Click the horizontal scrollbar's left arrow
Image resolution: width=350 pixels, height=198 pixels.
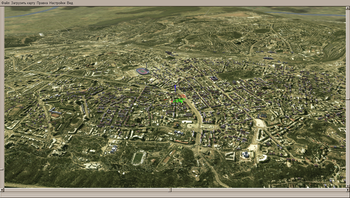click(x=2, y=190)
